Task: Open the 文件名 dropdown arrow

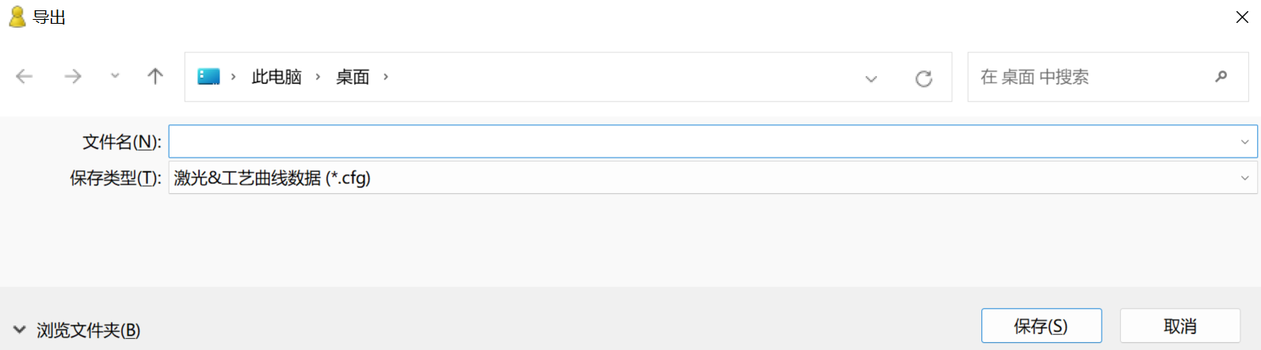Action: (x=1244, y=142)
